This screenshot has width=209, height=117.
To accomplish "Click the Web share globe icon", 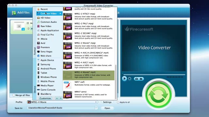I will pyautogui.click(x=39, y=56).
